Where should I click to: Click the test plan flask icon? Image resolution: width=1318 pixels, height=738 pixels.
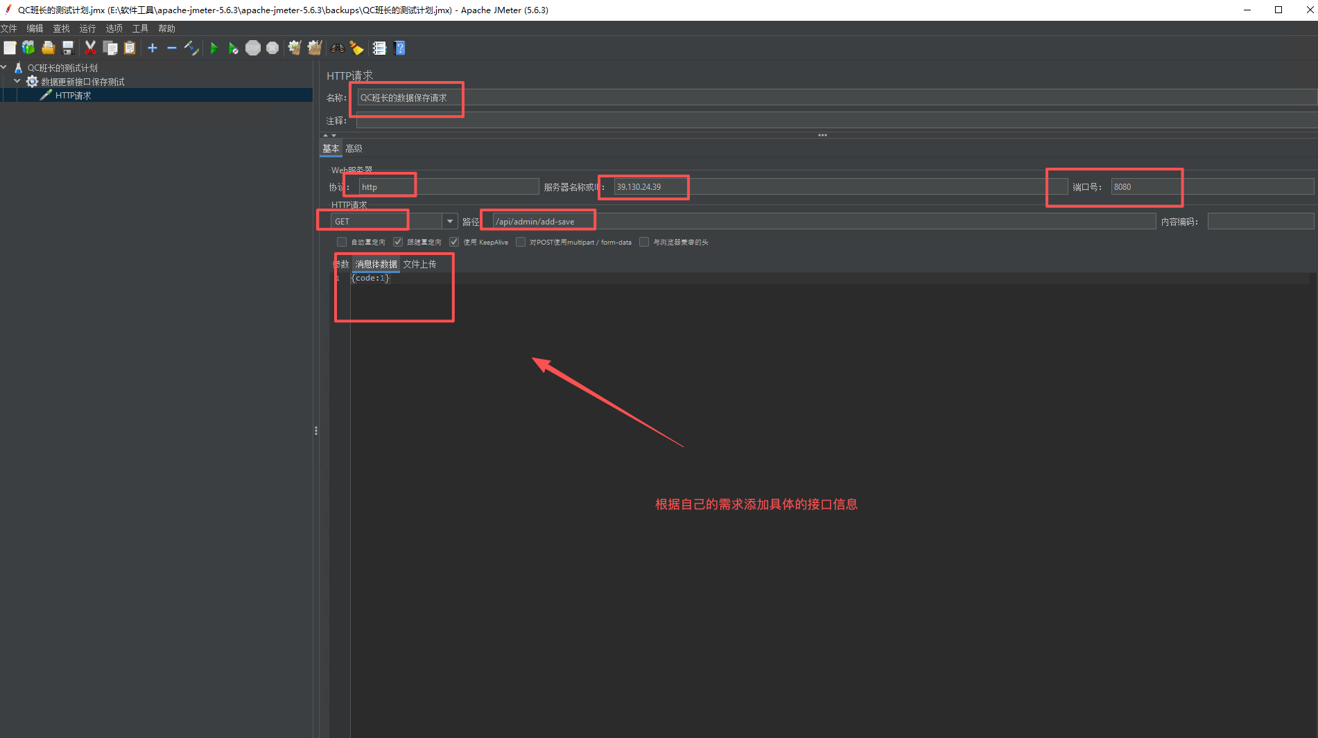[19, 68]
